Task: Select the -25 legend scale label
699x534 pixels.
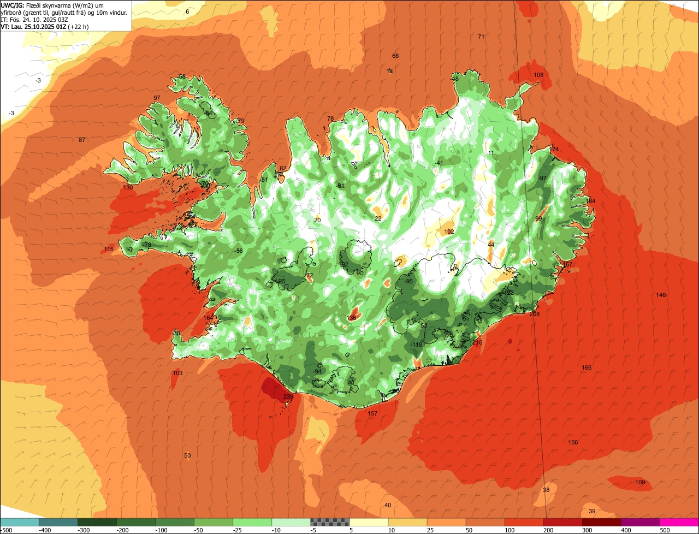Action: pyautogui.click(x=238, y=530)
